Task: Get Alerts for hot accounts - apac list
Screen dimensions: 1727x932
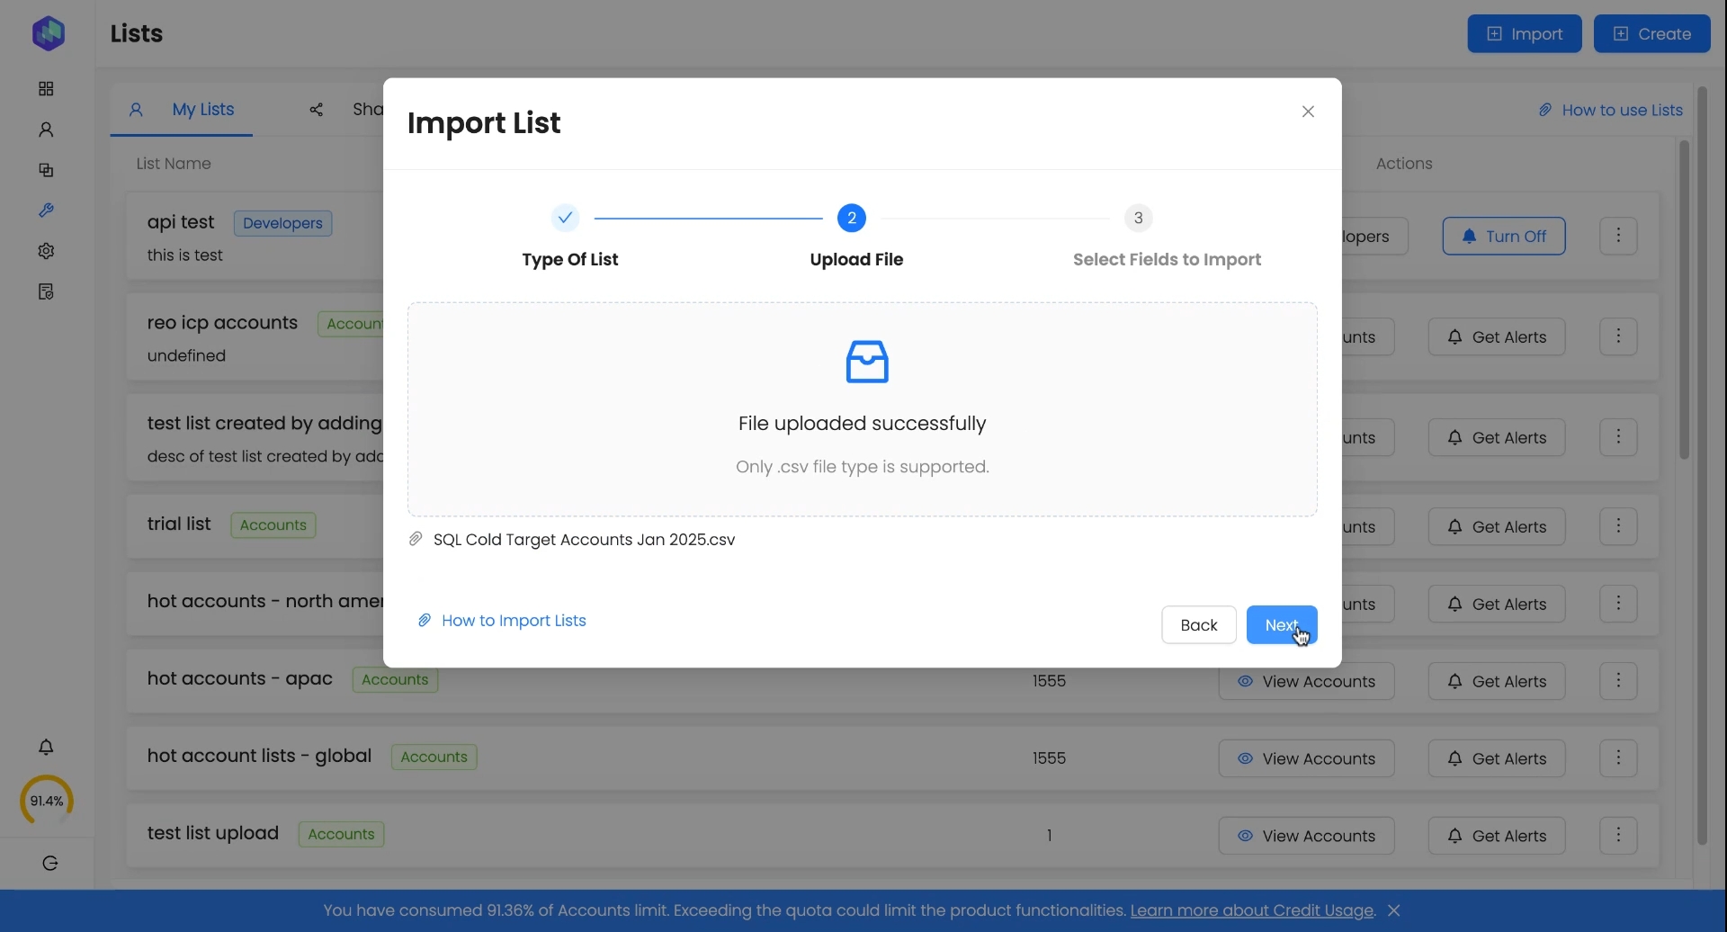Action: (x=1496, y=682)
